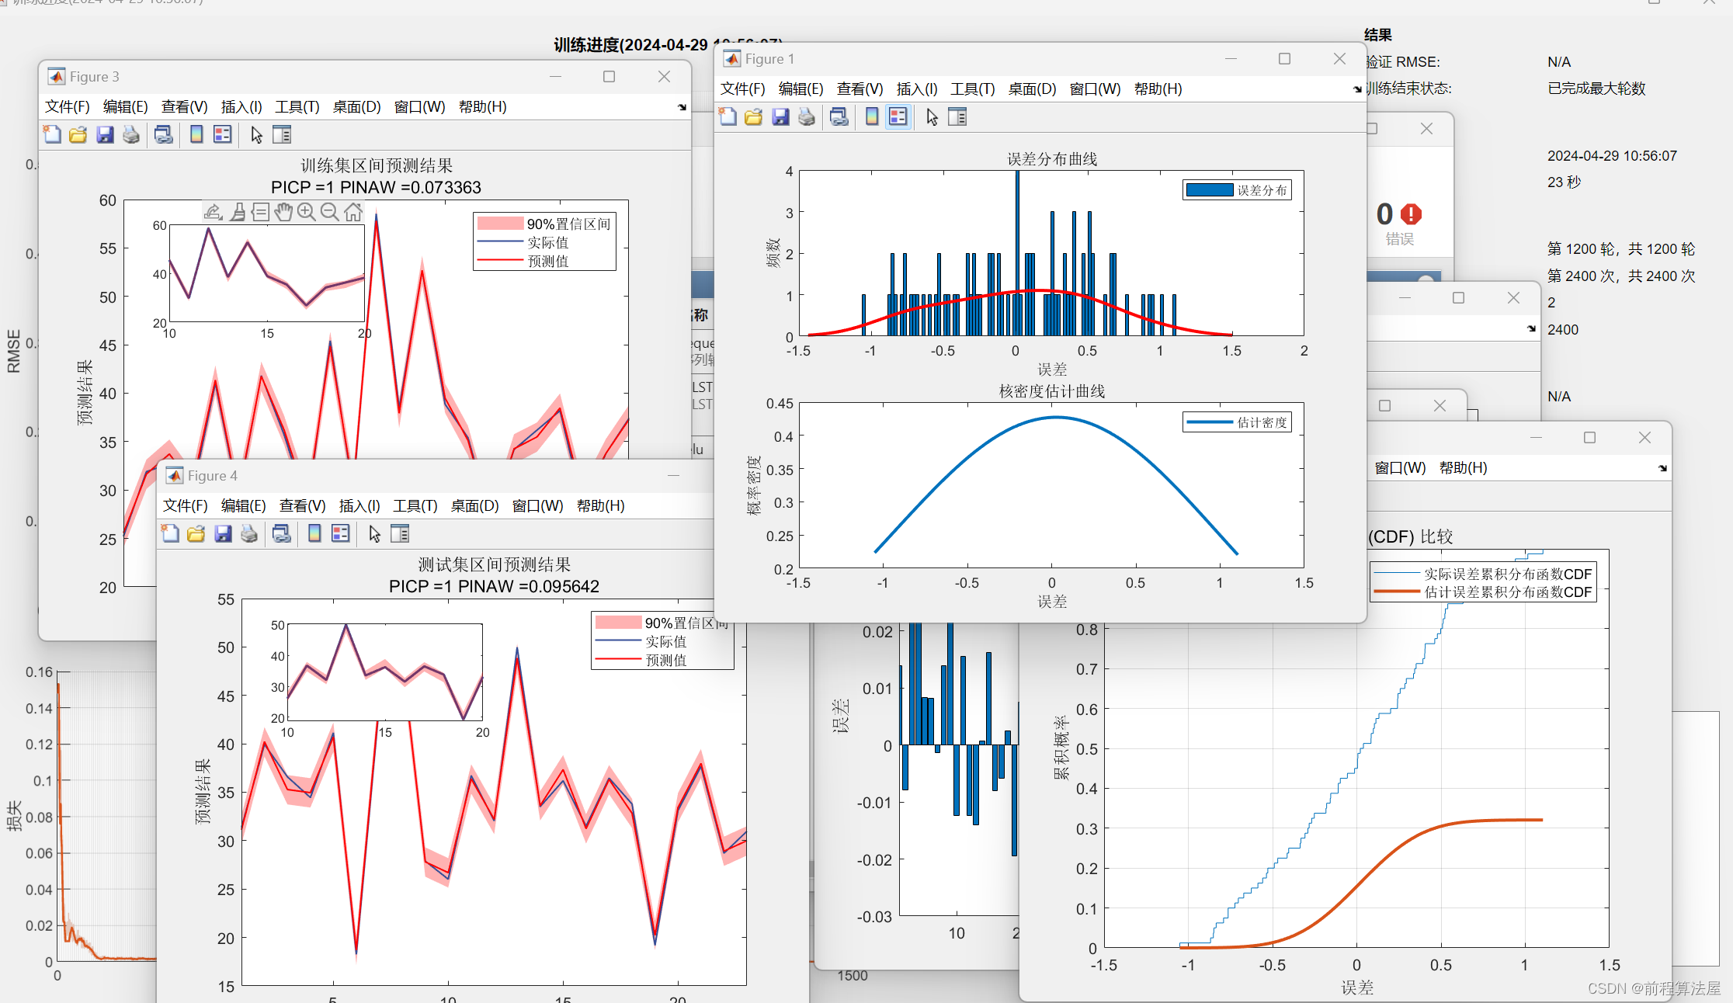
Task: Click Link Plot icon in Figure 4 toolbar
Action: (282, 533)
